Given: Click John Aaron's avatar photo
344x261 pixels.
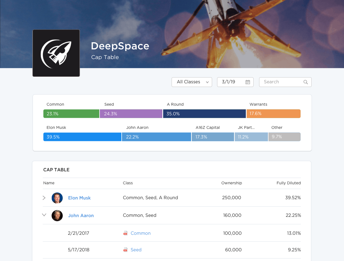Looking at the screenshot, I should (57, 215).
